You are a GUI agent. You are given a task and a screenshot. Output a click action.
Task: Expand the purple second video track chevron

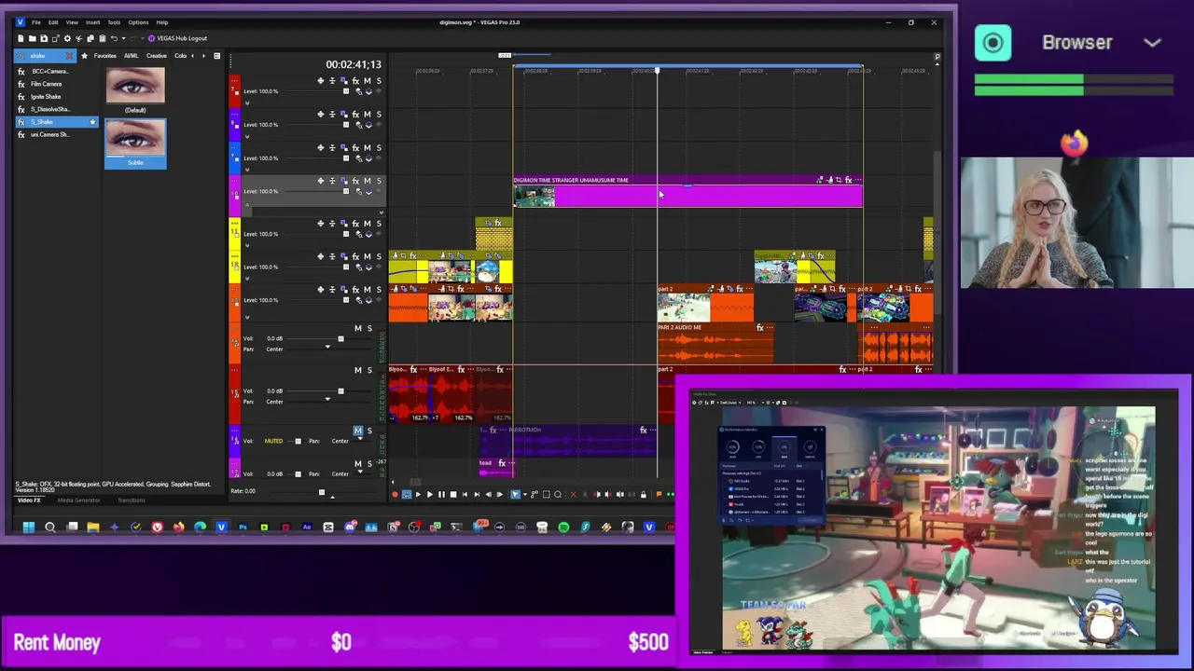pyautogui.click(x=246, y=137)
